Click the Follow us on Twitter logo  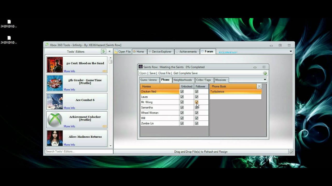click(x=228, y=52)
